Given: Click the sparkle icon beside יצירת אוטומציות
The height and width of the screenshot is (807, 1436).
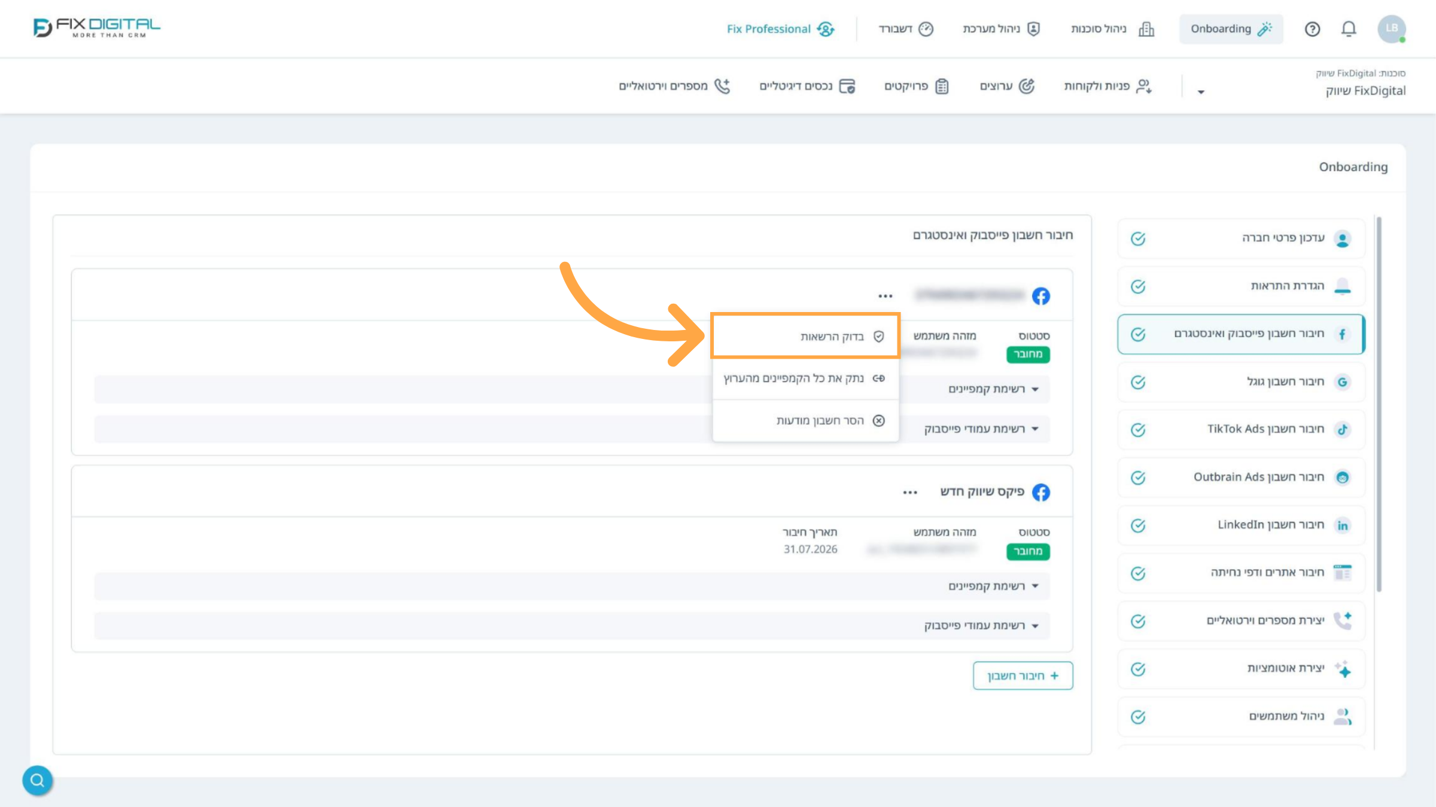Looking at the screenshot, I should tap(1343, 668).
